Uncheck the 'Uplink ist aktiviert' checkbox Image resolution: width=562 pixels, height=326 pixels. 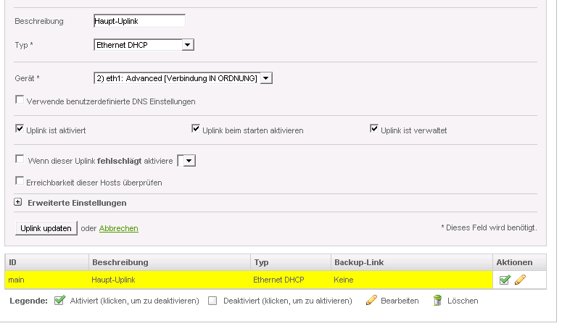[20, 129]
